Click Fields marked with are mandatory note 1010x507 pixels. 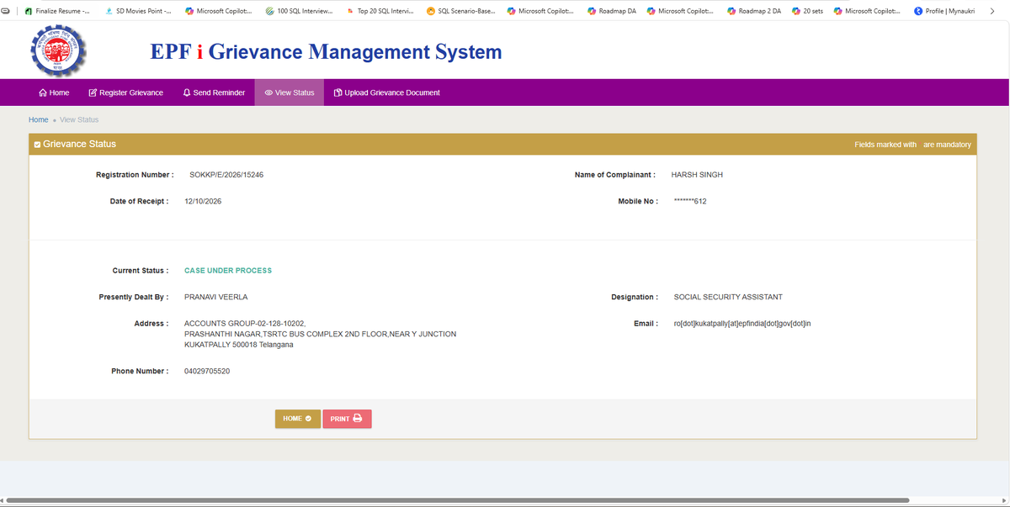[912, 145]
